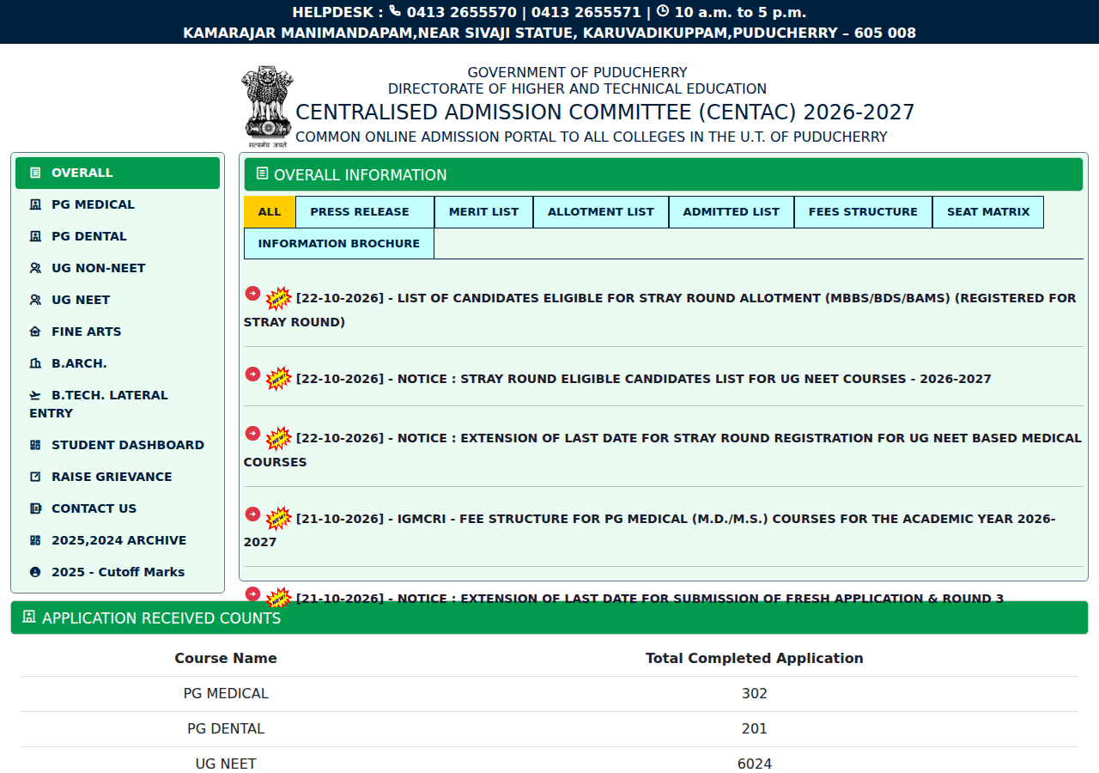Open the OVERALL sidebar menu item
The width and height of the screenshot is (1099, 773).
(118, 173)
